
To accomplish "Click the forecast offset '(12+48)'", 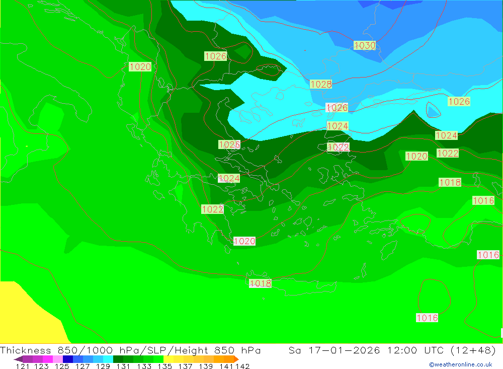I will 473,350.
